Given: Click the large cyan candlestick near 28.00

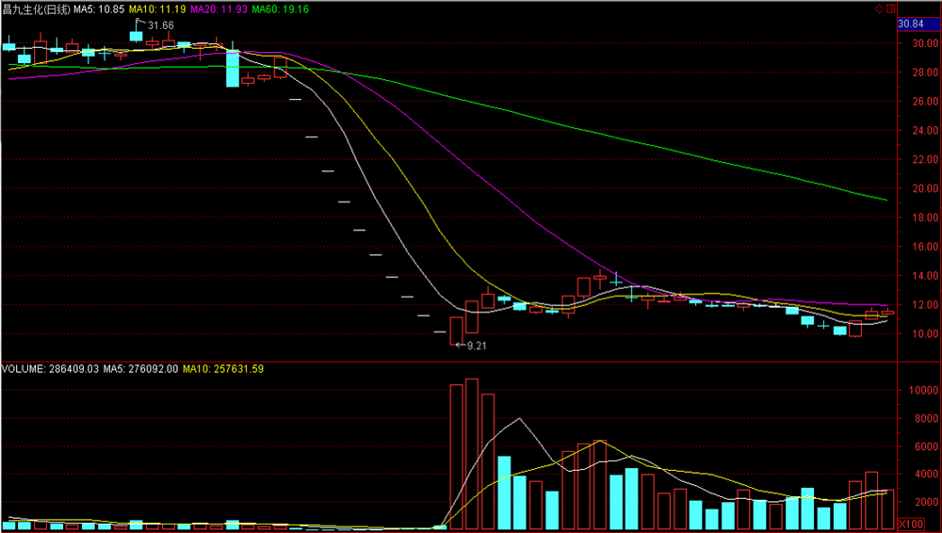Looking at the screenshot, I should point(233,69).
